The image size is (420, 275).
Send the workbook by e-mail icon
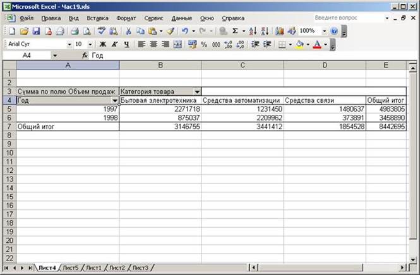point(60,31)
